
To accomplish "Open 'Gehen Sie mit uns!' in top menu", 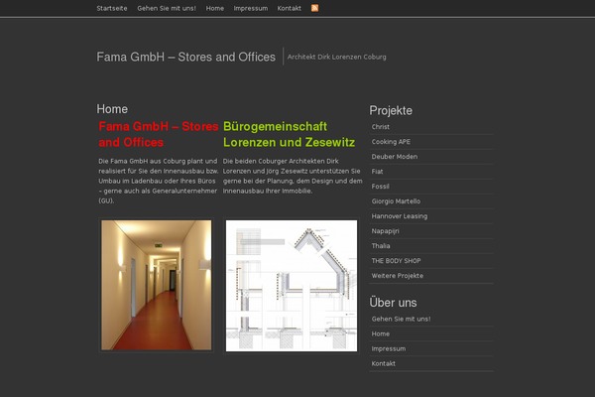I will point(167,8).
